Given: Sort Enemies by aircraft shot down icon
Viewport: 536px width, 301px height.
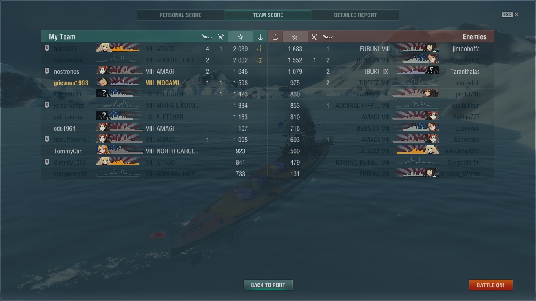Looking at the screenshot, I should click(314, 37).
